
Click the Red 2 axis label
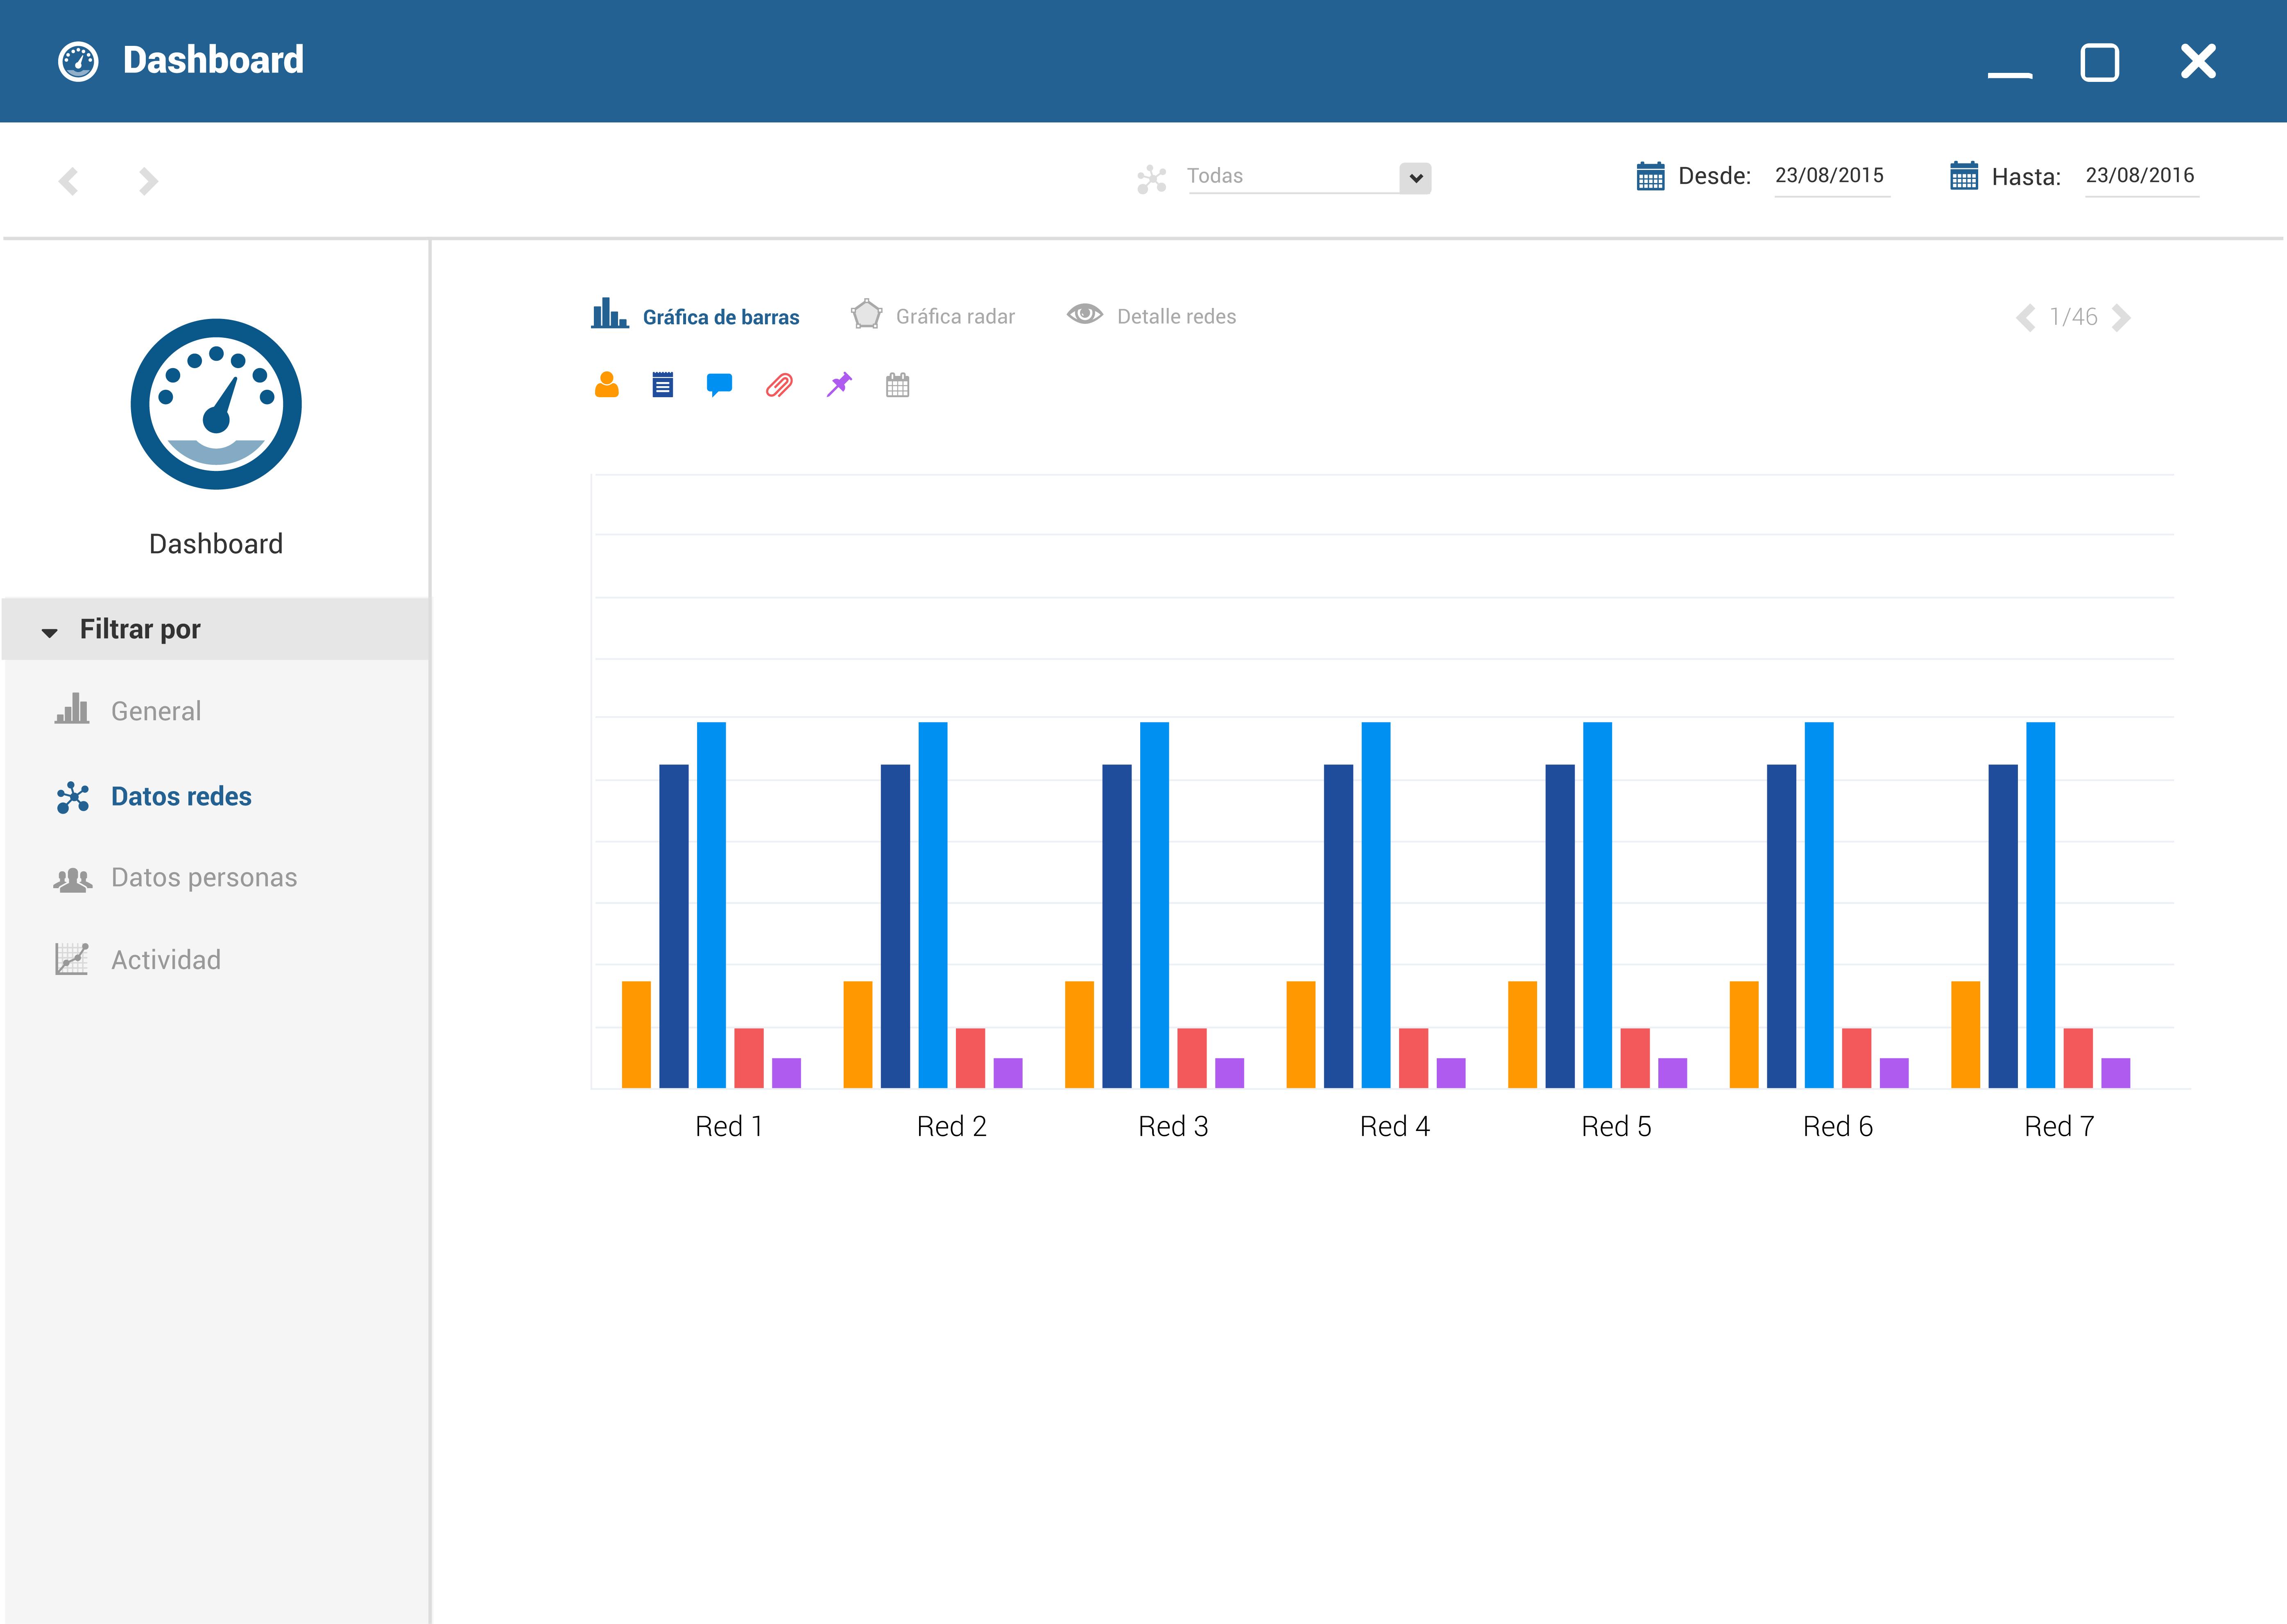[x=952, y=1127]
